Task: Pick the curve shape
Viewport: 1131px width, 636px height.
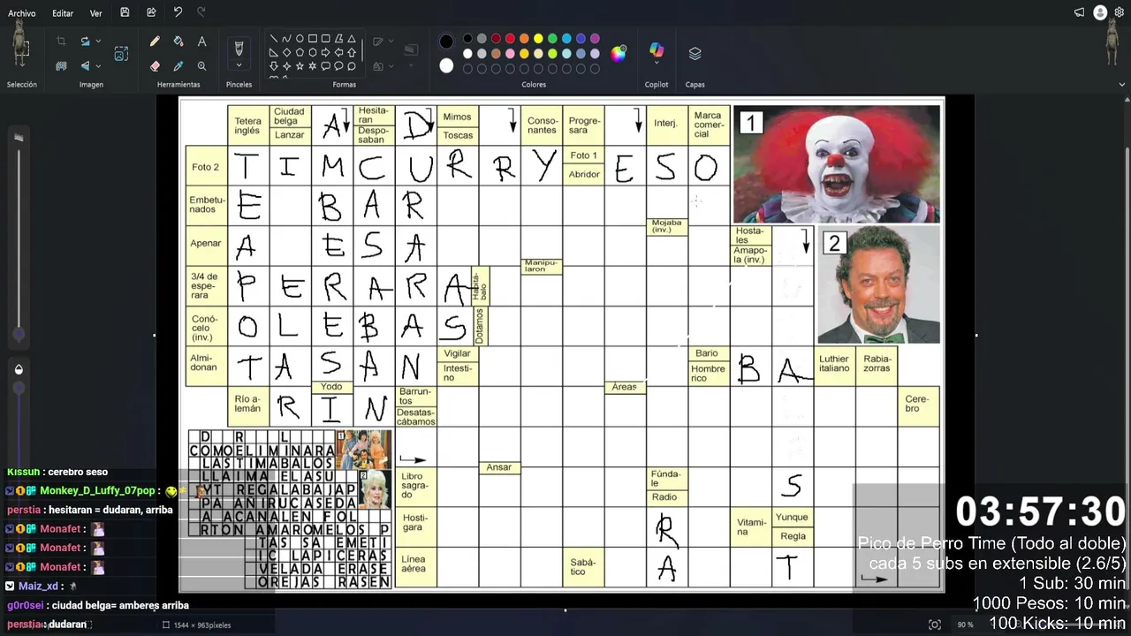Action: pyautogui.click(x=286, y=39)
